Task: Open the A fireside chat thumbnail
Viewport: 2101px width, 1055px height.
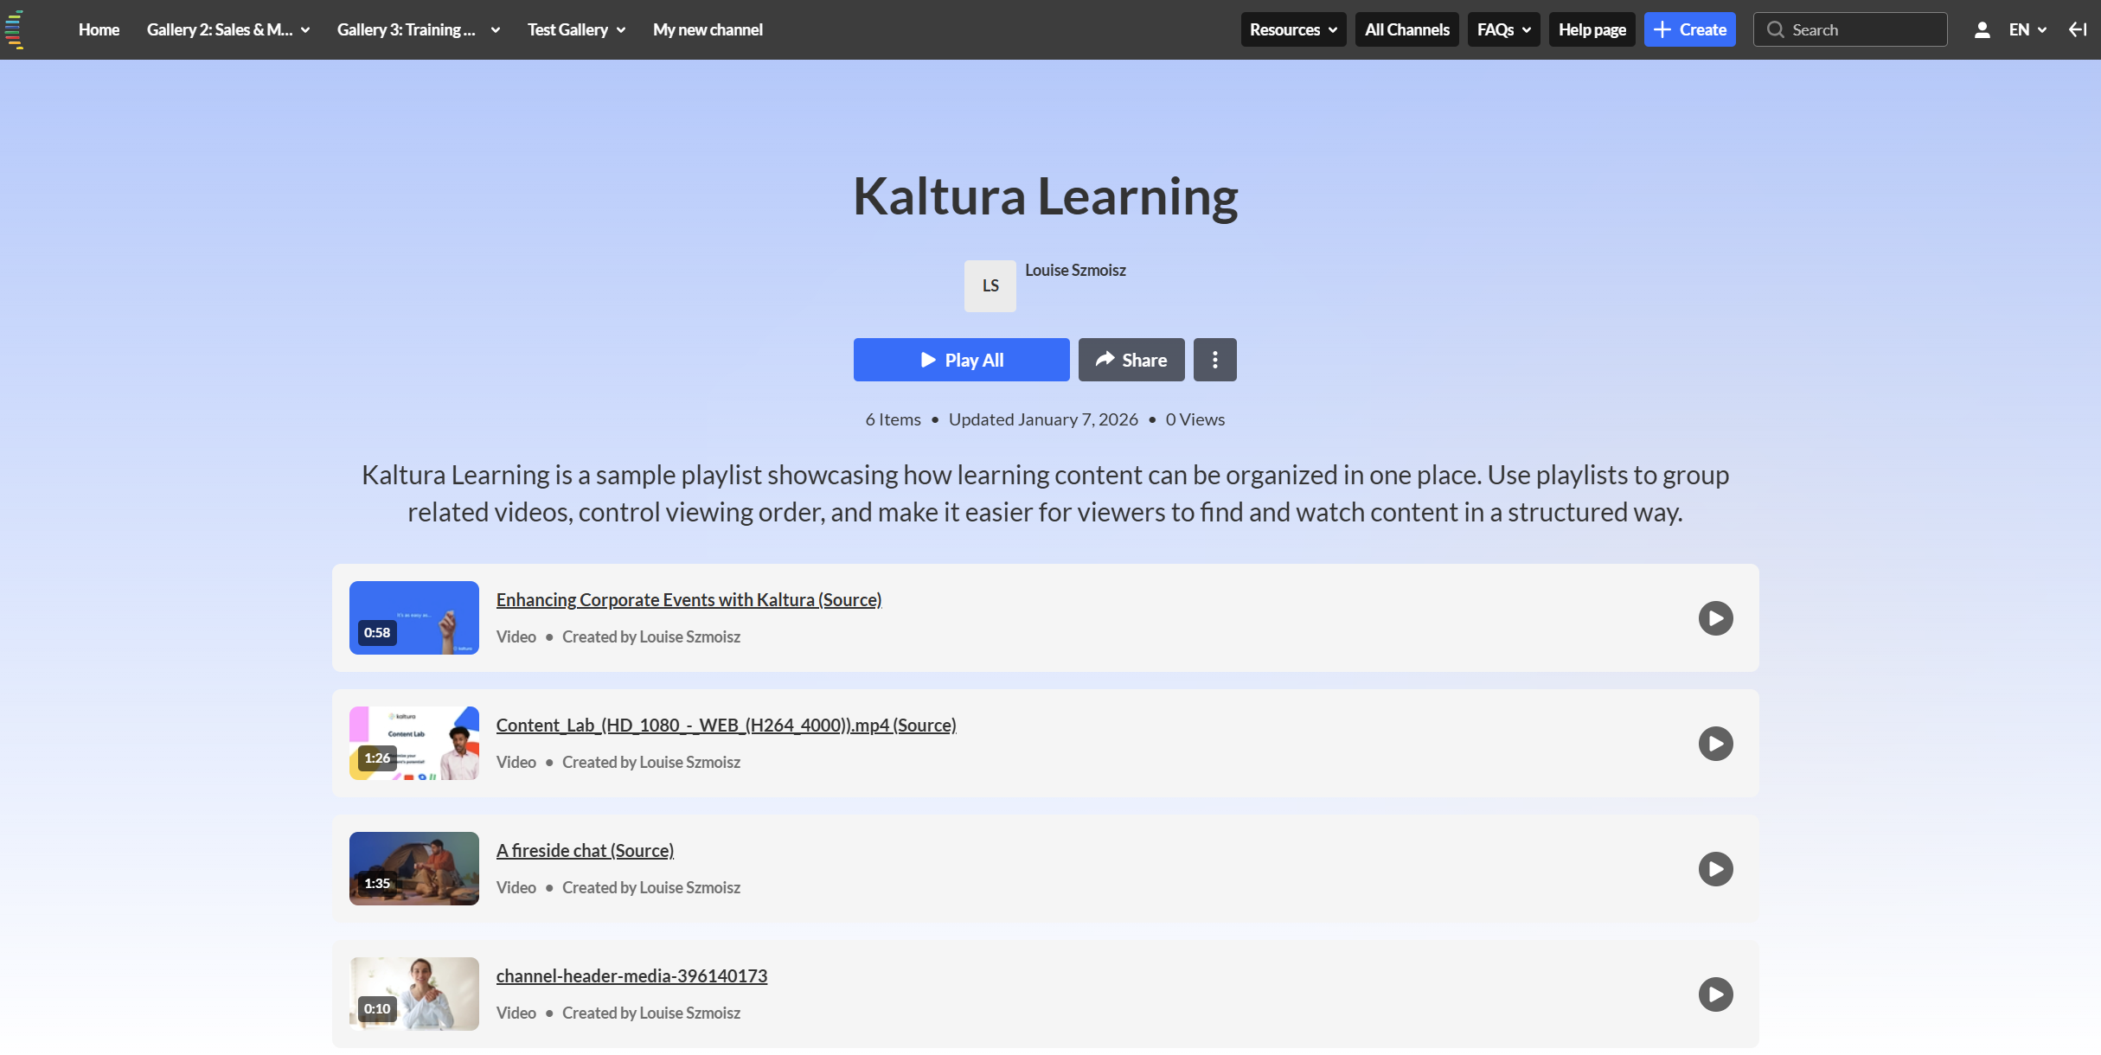Action: tap(413, 869)
